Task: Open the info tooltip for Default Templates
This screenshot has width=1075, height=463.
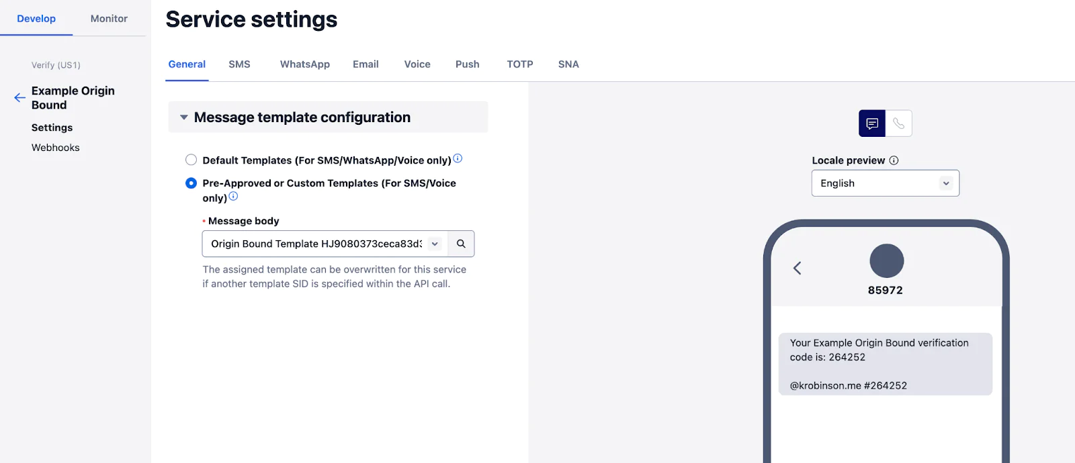Action: tap(458, 158)
